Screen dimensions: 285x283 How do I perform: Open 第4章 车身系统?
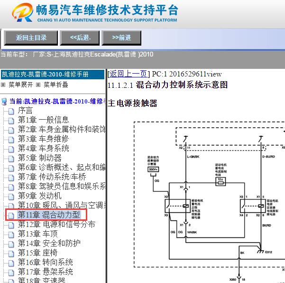[44, 148]
